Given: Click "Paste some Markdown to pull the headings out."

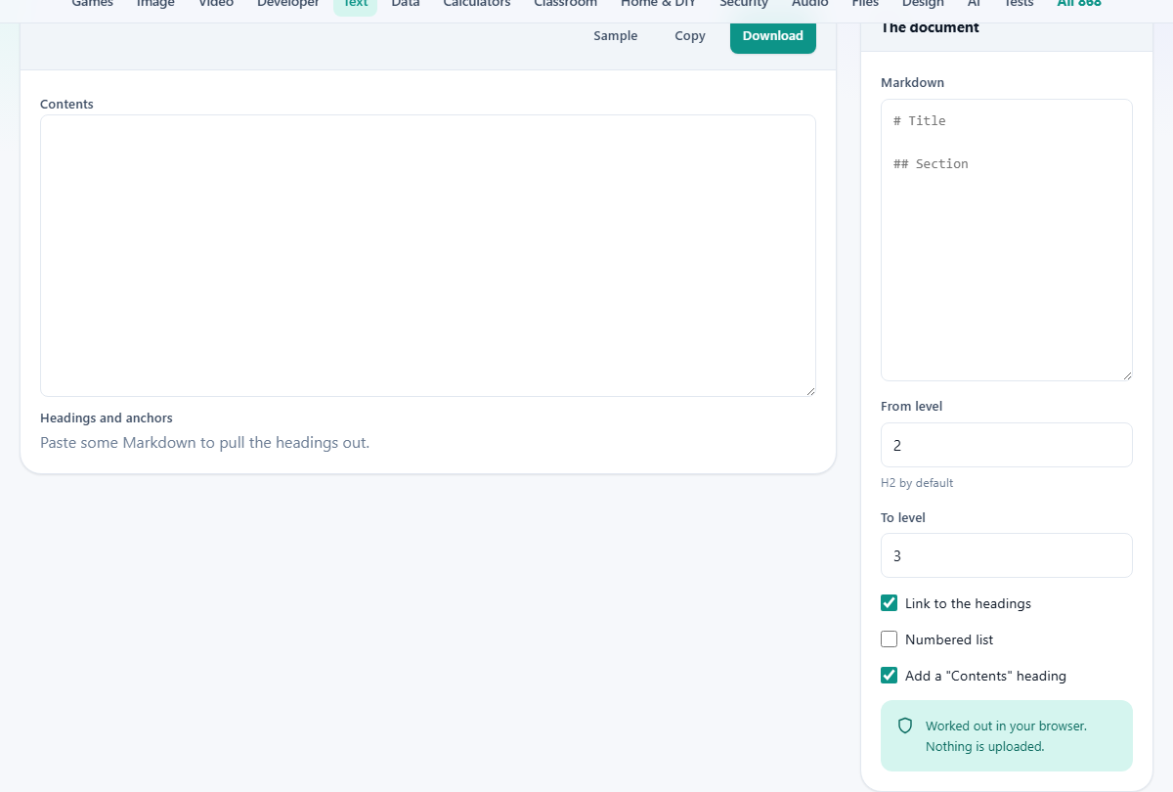Looking at the screenshot, I should pyautogui.click(x=205, y=443).
